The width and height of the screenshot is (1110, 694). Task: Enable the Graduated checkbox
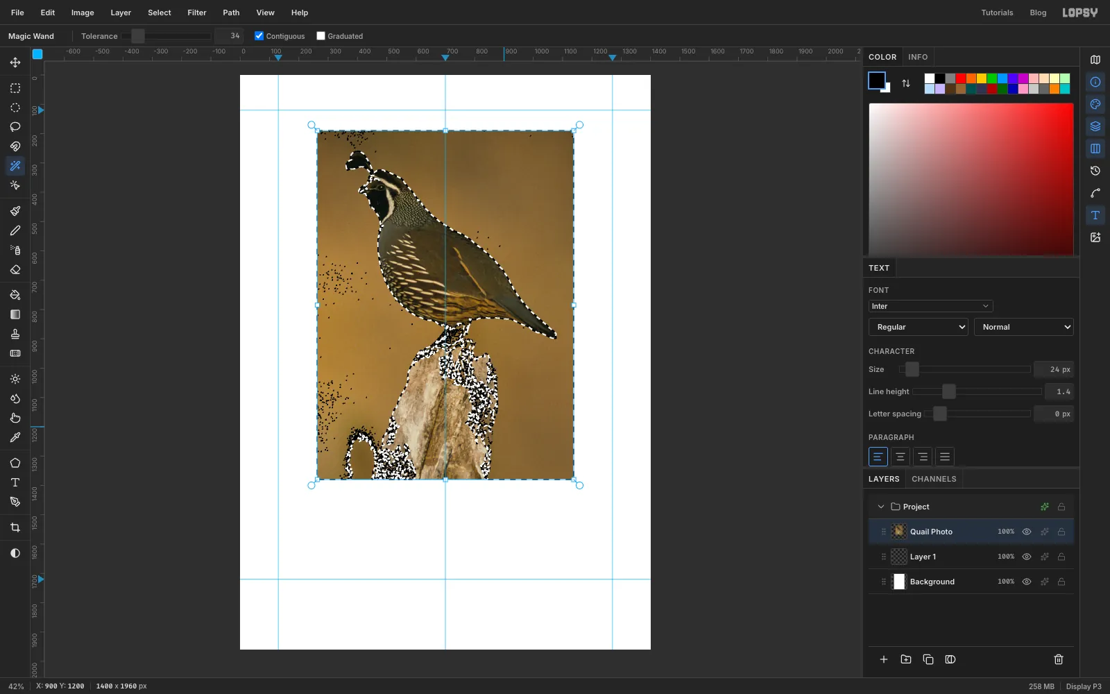(321, 36)
